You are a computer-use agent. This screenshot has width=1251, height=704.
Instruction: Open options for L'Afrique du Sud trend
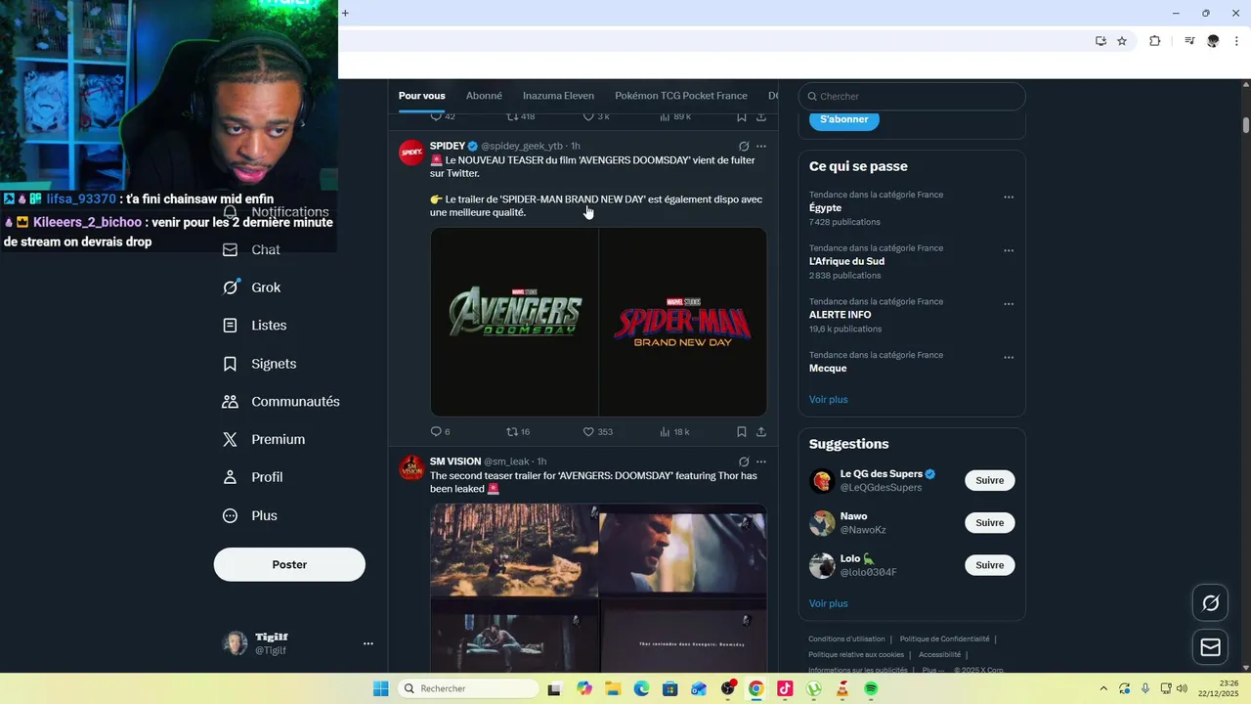tap(1009, 250)
